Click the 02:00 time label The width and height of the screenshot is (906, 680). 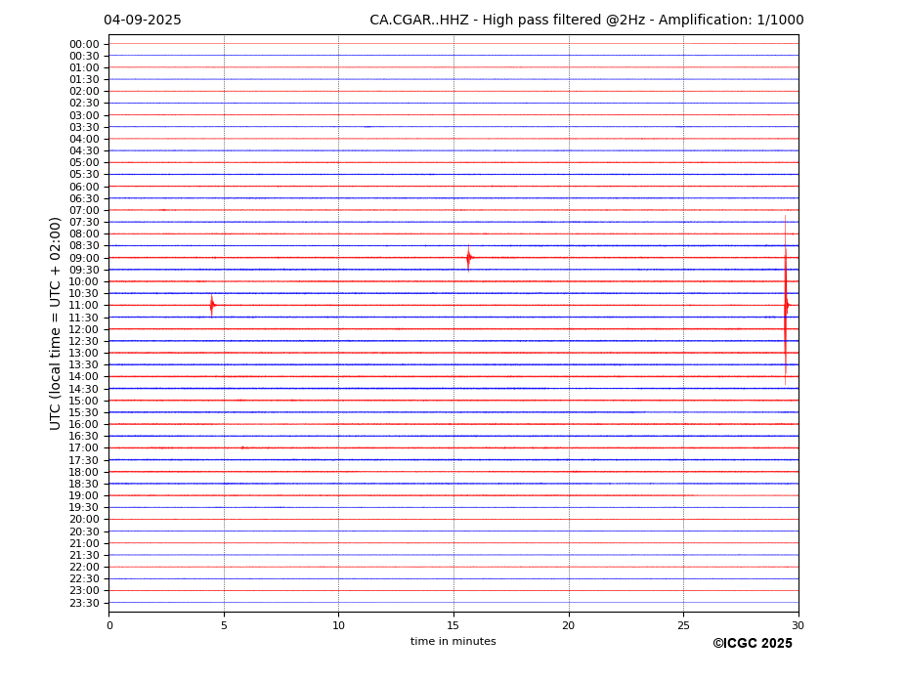tap(84, 91)
